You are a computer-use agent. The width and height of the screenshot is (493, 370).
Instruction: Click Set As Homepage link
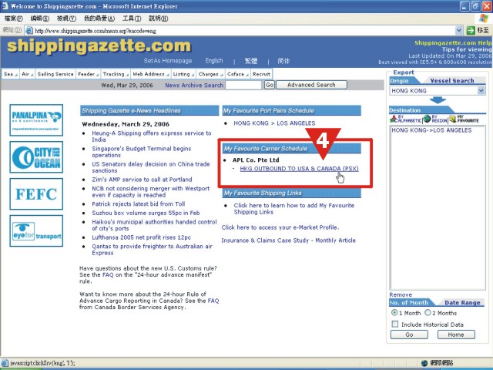(168, 61)
